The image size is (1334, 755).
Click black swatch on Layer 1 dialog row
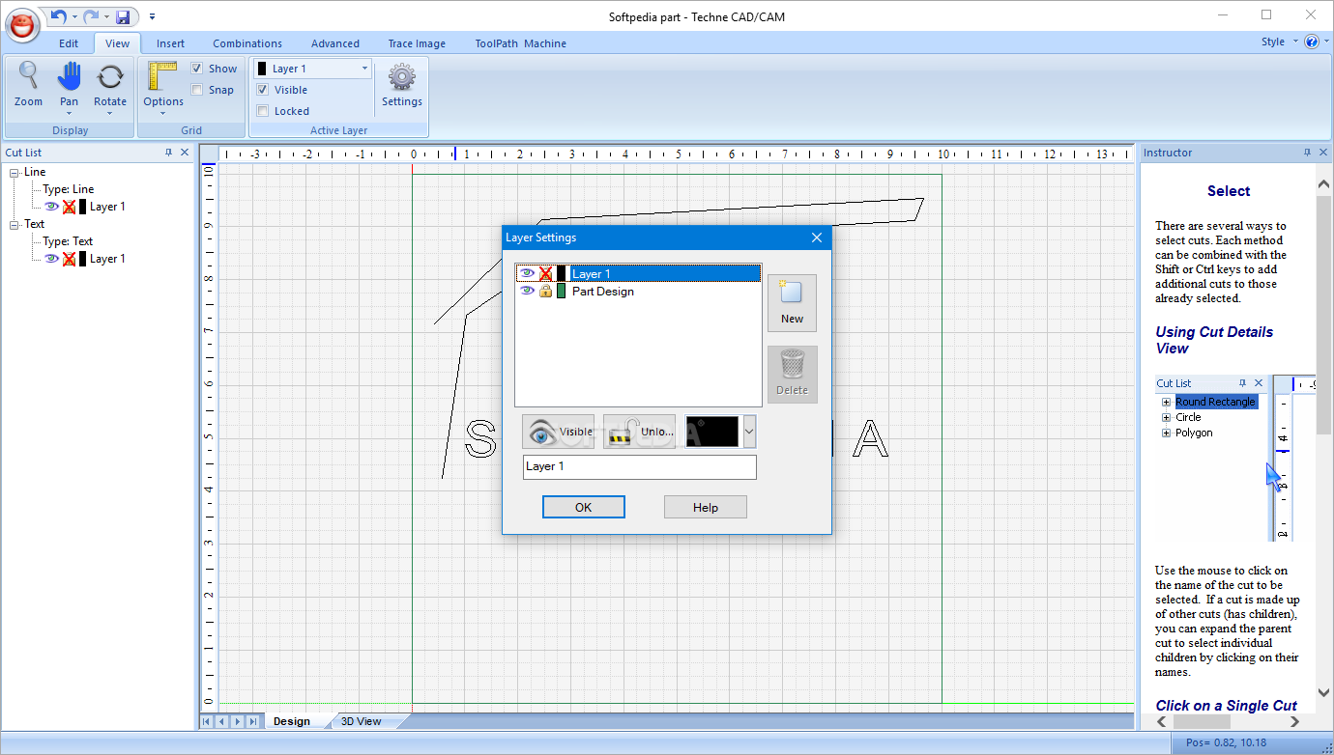point(561,273)
